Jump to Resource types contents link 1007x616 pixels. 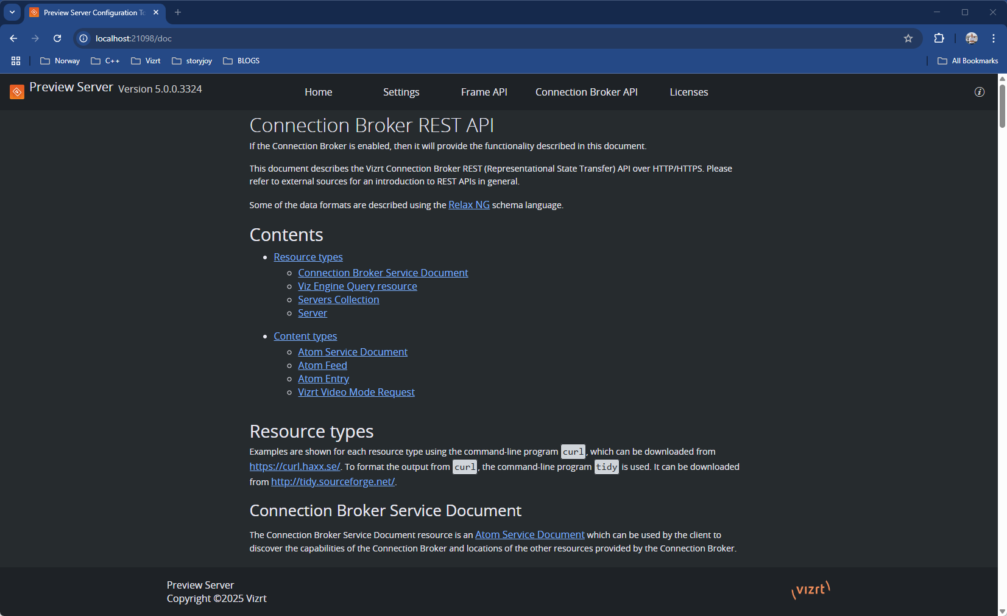tap(308, 257)
